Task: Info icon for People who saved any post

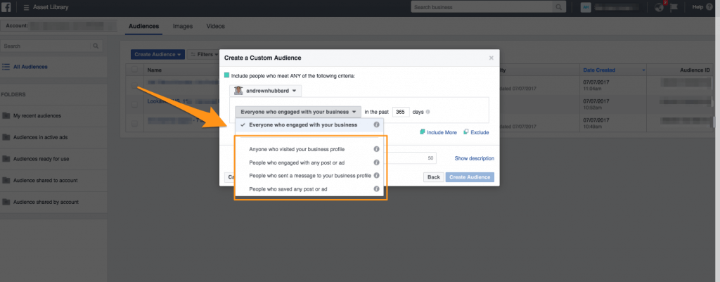Action: (x=377, y=188)
